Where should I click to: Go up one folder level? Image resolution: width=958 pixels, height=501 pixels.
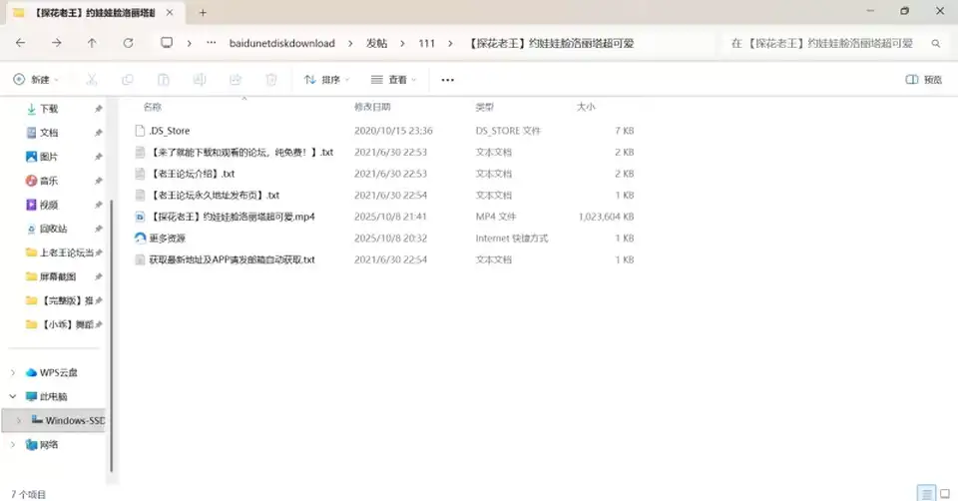[92, 43]
